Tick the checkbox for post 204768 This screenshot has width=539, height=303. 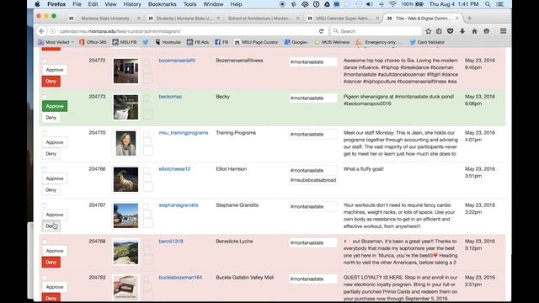point(45,242)
